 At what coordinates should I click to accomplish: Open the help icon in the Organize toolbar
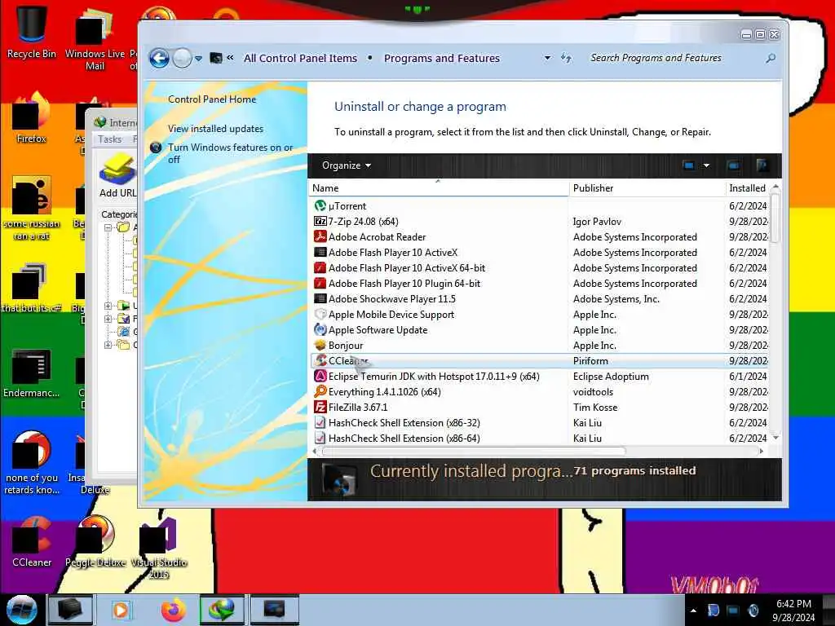point(762,165)
